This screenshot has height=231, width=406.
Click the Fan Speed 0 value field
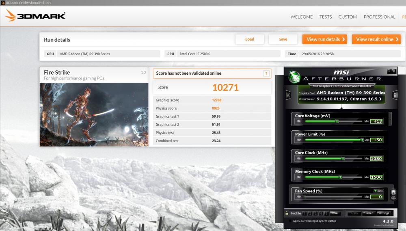pyautogui.click(x=376, y=197)
